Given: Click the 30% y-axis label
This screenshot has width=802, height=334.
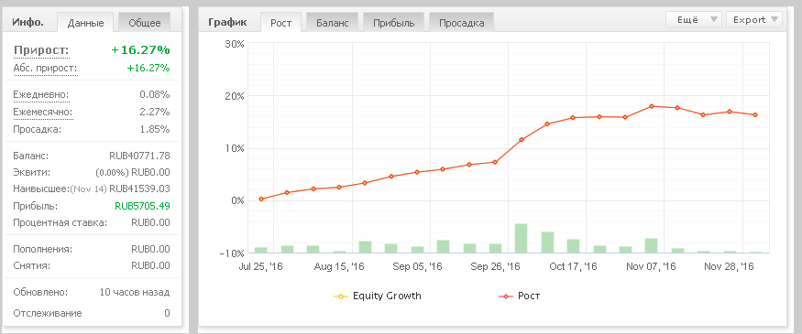Looking at the screenshot, I should [x=235, y=44].
